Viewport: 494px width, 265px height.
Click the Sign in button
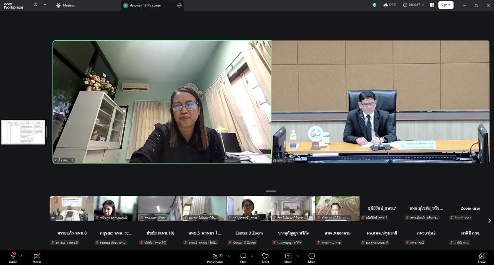tap(446, 5)
